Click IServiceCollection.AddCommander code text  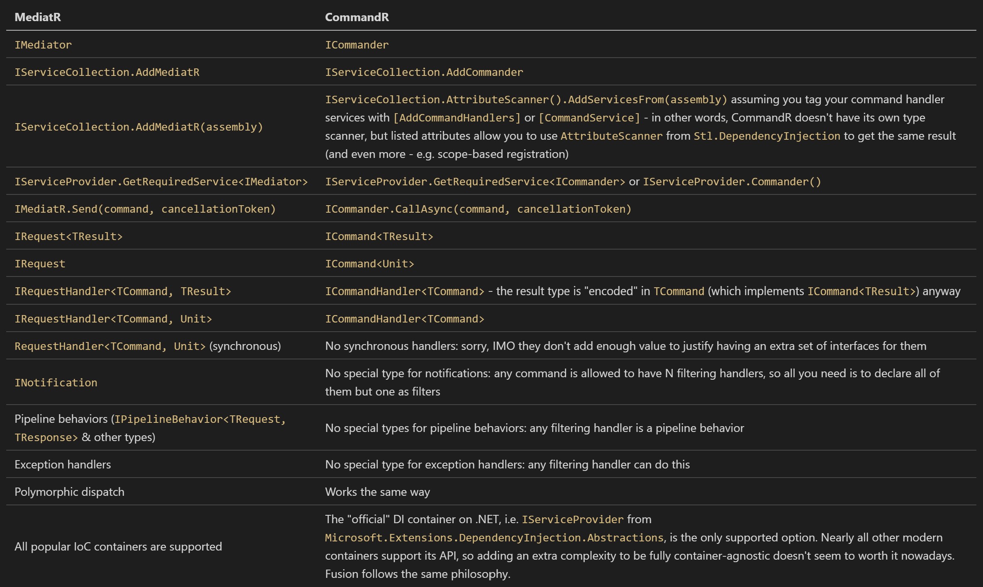(x=424, y=72)
